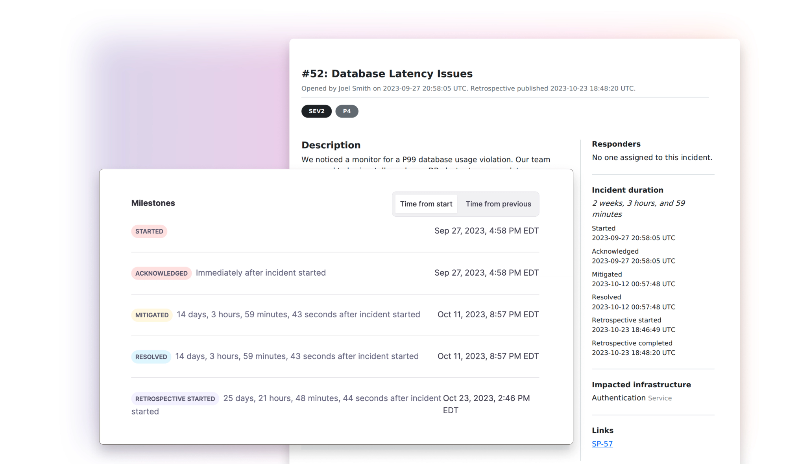Click the Description heading
Image resolution: width=787 pixels, height=464 pixels.
tap(331, 145)
